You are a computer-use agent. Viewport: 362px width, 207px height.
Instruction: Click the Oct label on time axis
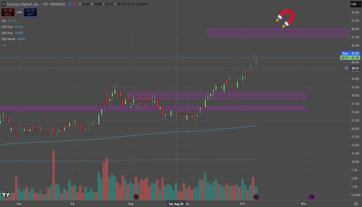[242, 204]
